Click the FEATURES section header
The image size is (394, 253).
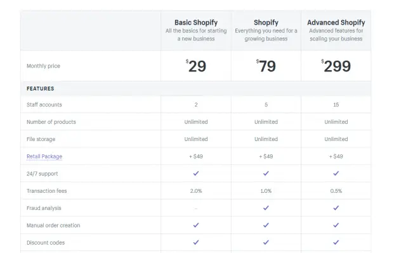point(40,89)
